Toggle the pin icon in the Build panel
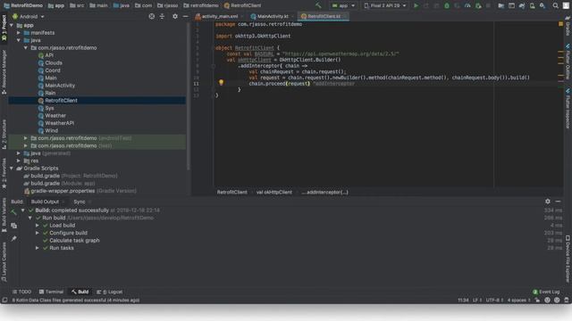Image resolution: width=572 pixels, height=321 pixels. [x=13, y=239]
